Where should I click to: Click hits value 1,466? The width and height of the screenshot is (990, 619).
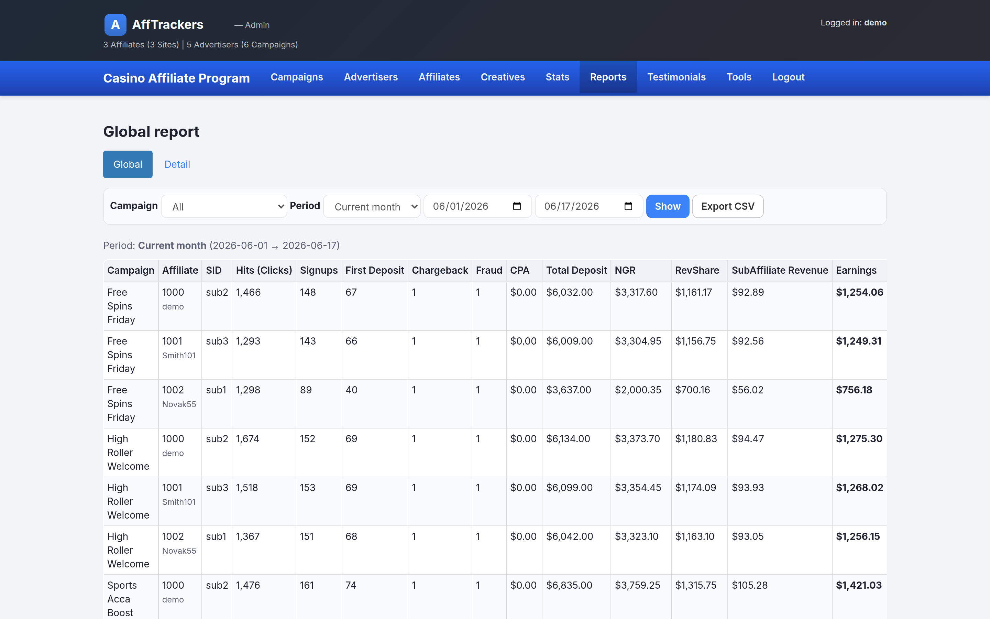(248, 292)
